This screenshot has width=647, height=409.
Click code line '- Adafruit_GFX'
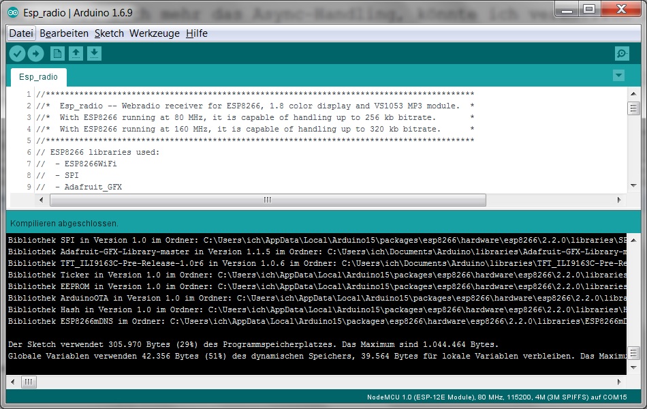79,187
